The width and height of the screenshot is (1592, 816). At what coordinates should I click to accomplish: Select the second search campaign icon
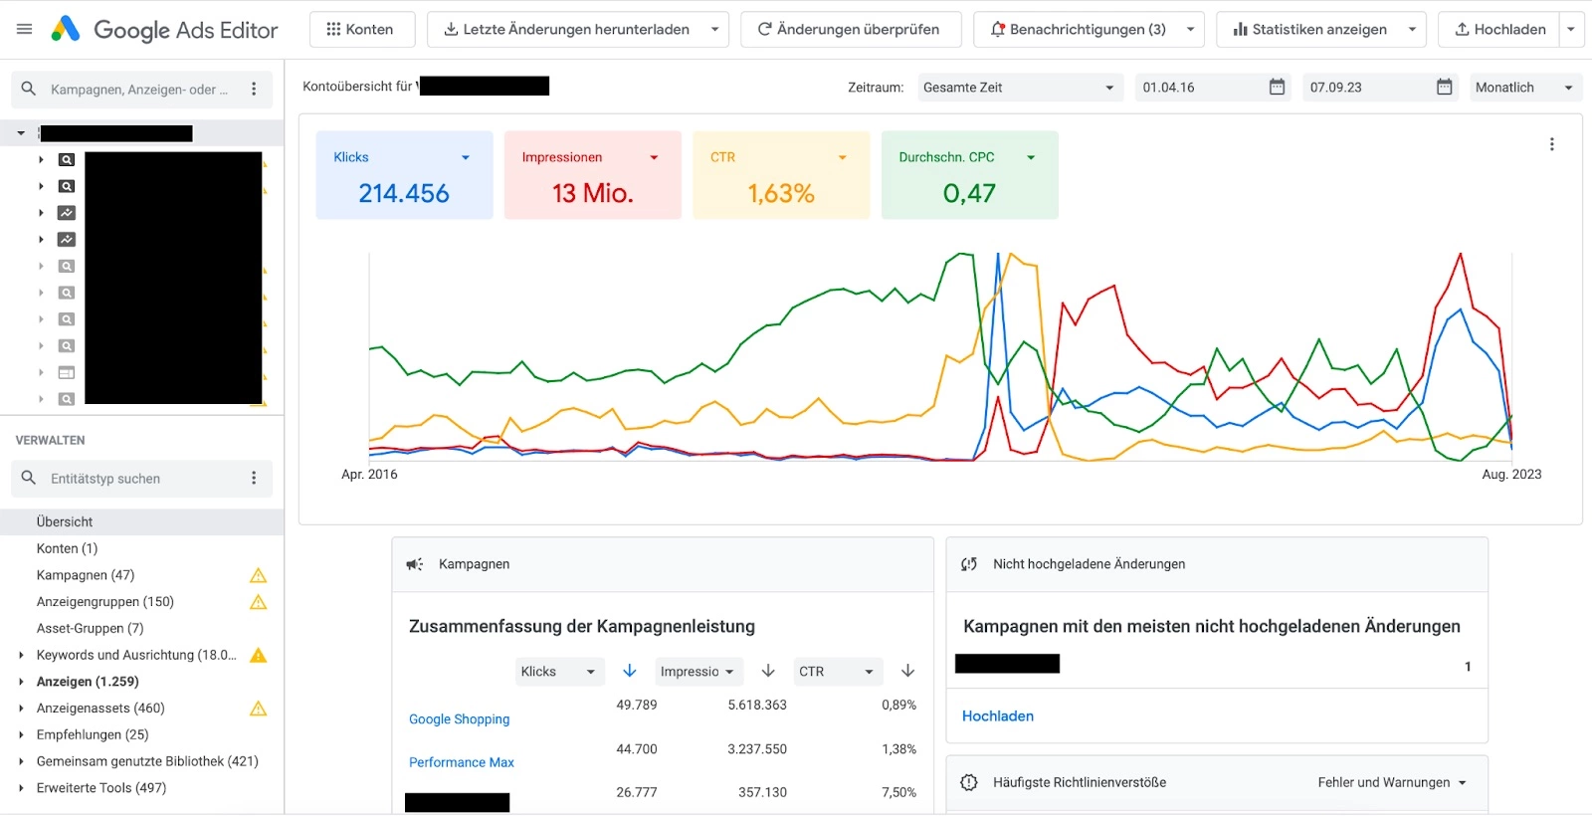(x=67, y=186)
